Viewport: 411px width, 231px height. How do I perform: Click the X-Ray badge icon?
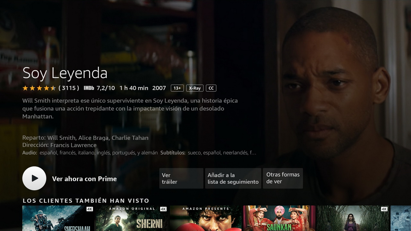click(195, 88)
